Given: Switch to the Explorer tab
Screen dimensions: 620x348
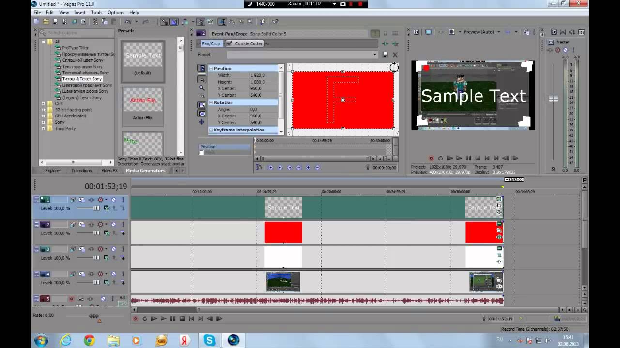Looking at the screenshot, I should coord(53,171).
